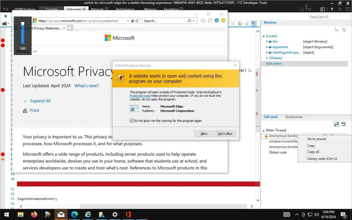Open F12 Developer Tools help question mark
This screenshot has width=352, height=220.
[332, 9]
